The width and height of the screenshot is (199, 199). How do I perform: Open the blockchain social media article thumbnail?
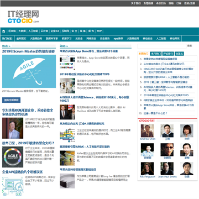point(67,86)
